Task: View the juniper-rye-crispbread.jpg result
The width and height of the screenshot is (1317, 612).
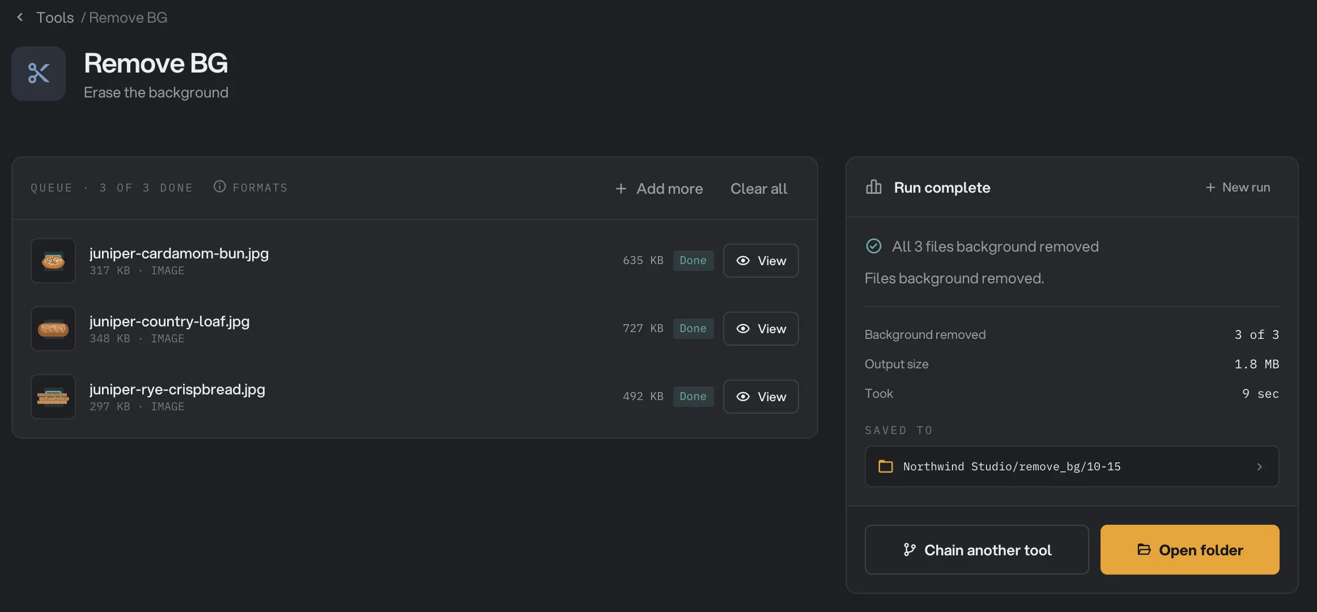Action: coord(761,397)
